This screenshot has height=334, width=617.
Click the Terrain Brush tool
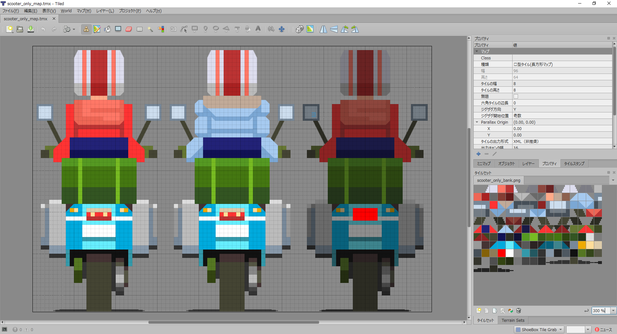click(97, 29)
